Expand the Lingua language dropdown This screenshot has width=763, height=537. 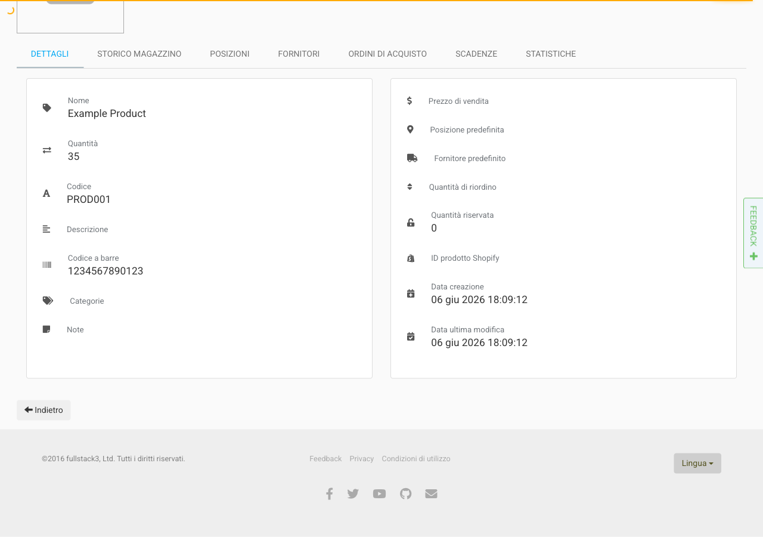[x=697, y=463]
